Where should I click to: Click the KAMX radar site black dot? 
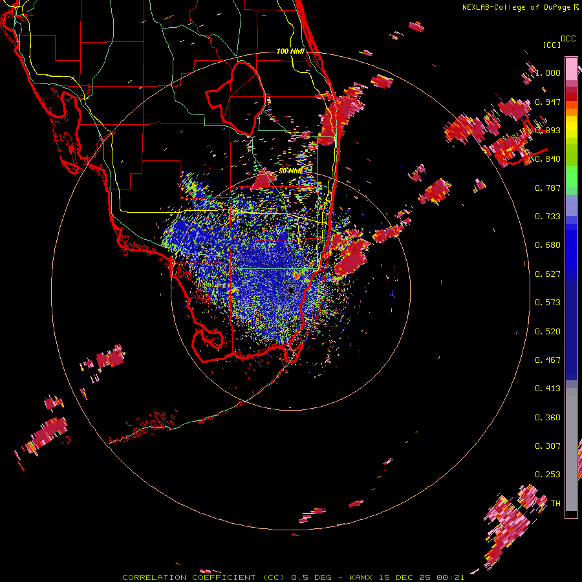[x=291, y=290]
